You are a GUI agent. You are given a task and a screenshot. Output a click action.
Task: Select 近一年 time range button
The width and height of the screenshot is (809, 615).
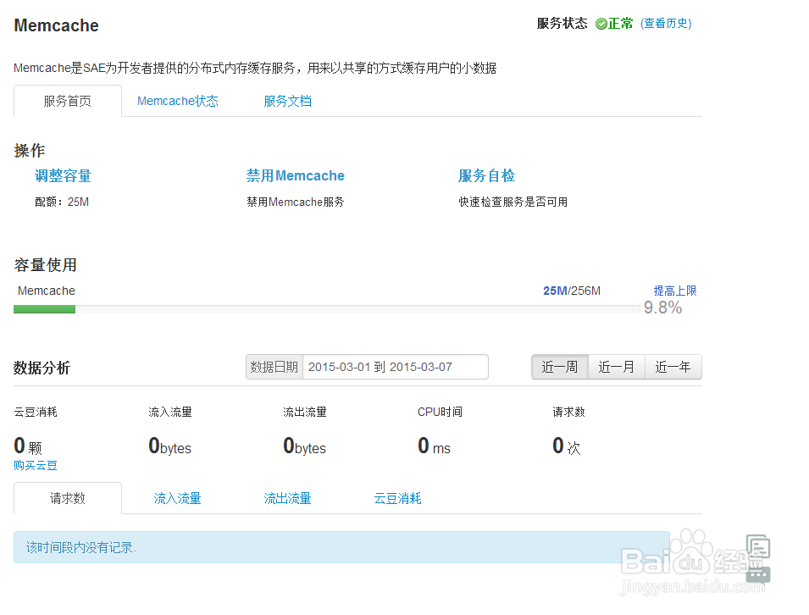pyautogui.click(x=673, y=367)
